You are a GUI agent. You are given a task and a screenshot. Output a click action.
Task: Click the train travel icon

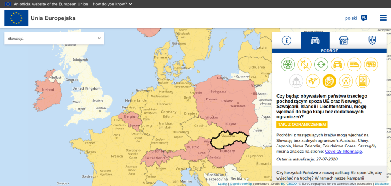(x=354, y=64)
